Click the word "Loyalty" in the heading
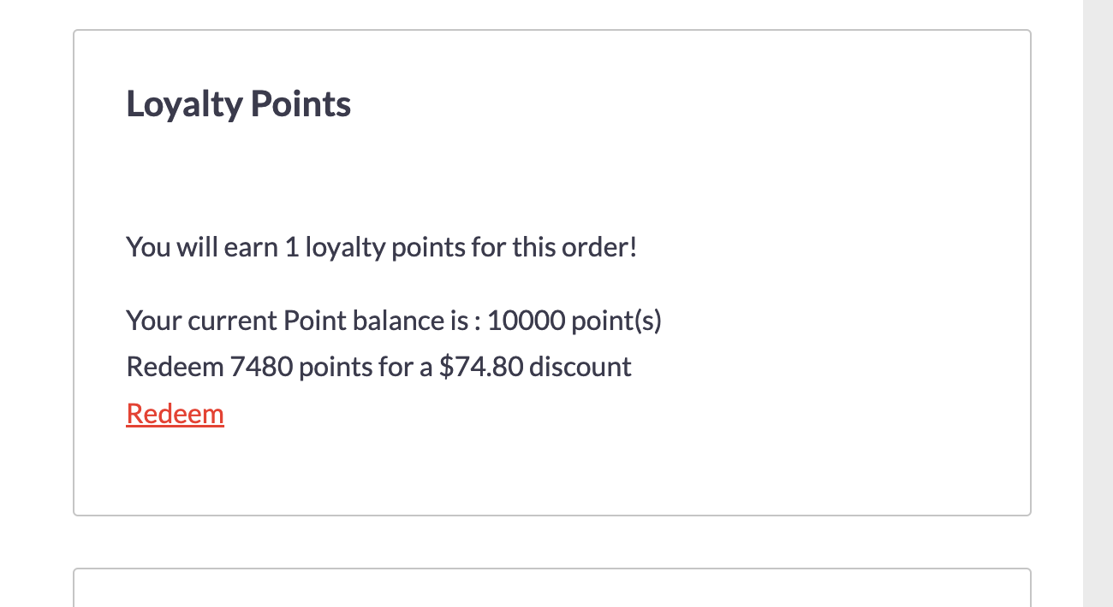Viewport: 1113px width, 607px height. coord(184,104)
